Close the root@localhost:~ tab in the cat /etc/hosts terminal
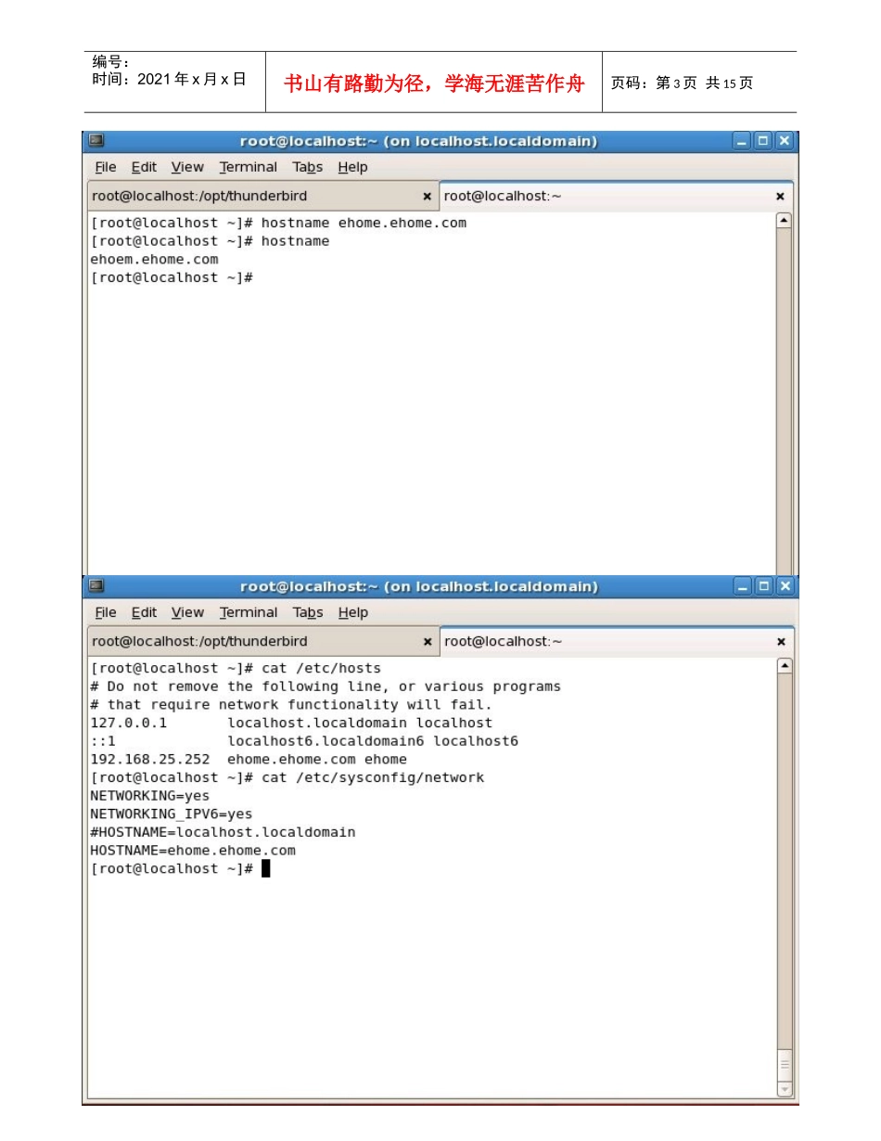This screenshot has width=881, height=1141. tap(780, 642)
